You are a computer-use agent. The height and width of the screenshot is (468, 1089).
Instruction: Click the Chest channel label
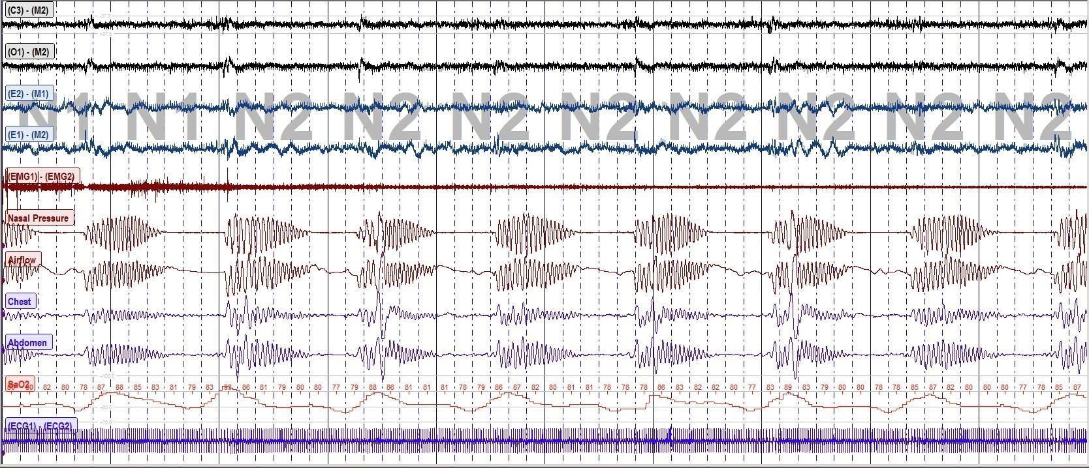(20, 302)
